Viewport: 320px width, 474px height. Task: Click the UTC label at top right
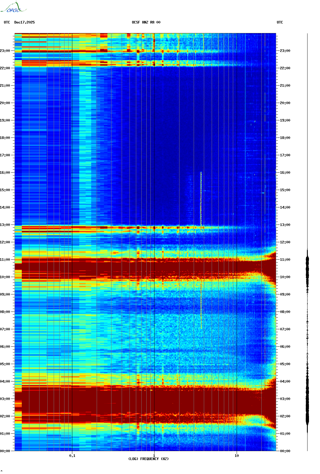pyautogui.click(x=280, y=22)
